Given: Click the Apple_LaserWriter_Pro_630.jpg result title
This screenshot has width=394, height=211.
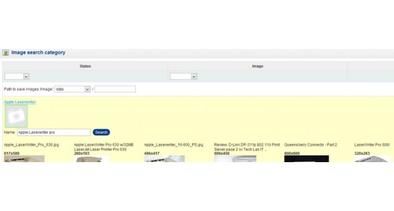Looking at the screenshot, I should pyautogui.click(x=32, y=145).
